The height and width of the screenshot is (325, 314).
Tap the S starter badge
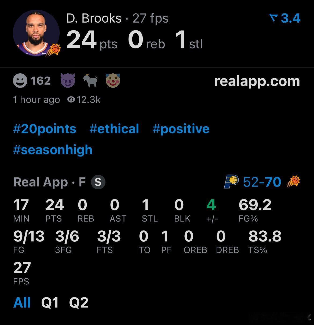click(x=98, y=182)
